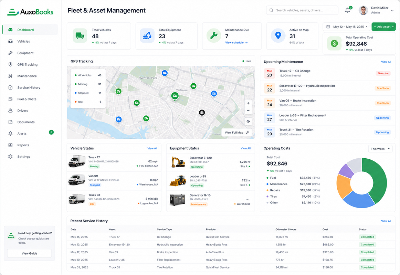
Task: Click the Excavator E-120 thumbnail image
Action: (x=178, y=162)
